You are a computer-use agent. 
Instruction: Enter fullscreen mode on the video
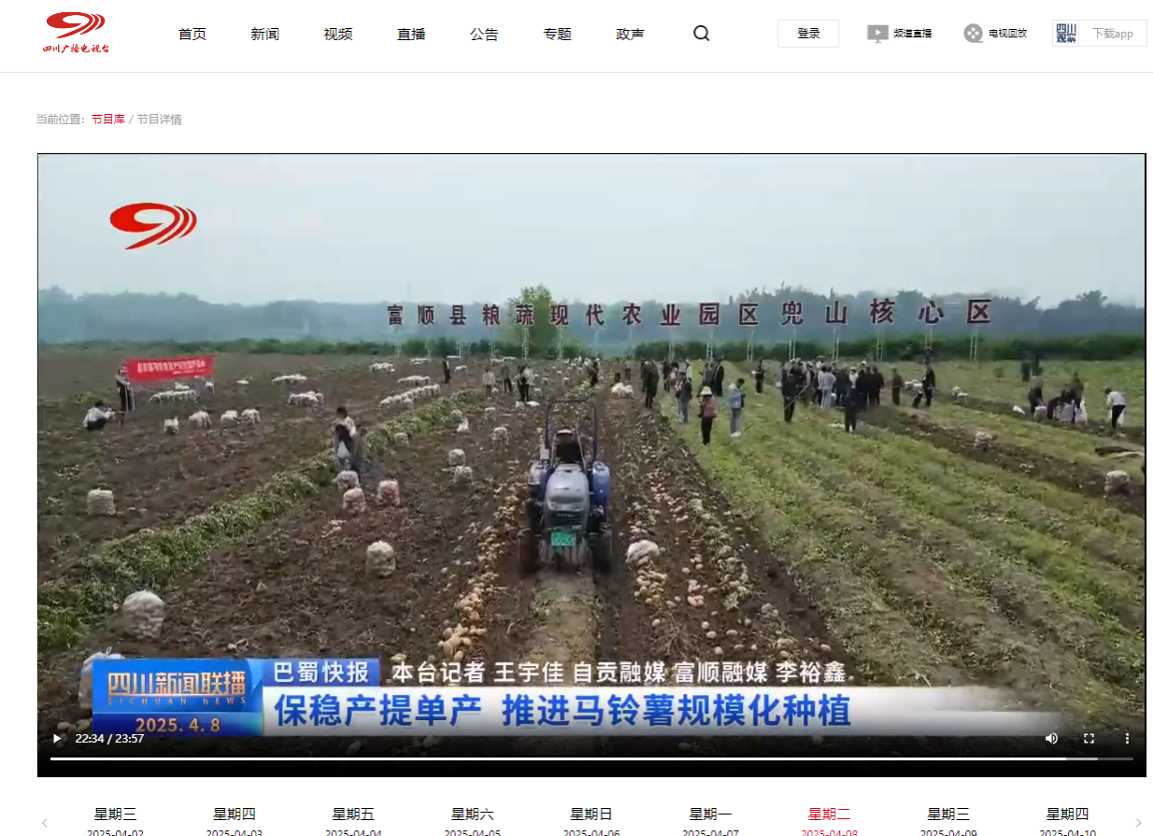(1089, 738)
